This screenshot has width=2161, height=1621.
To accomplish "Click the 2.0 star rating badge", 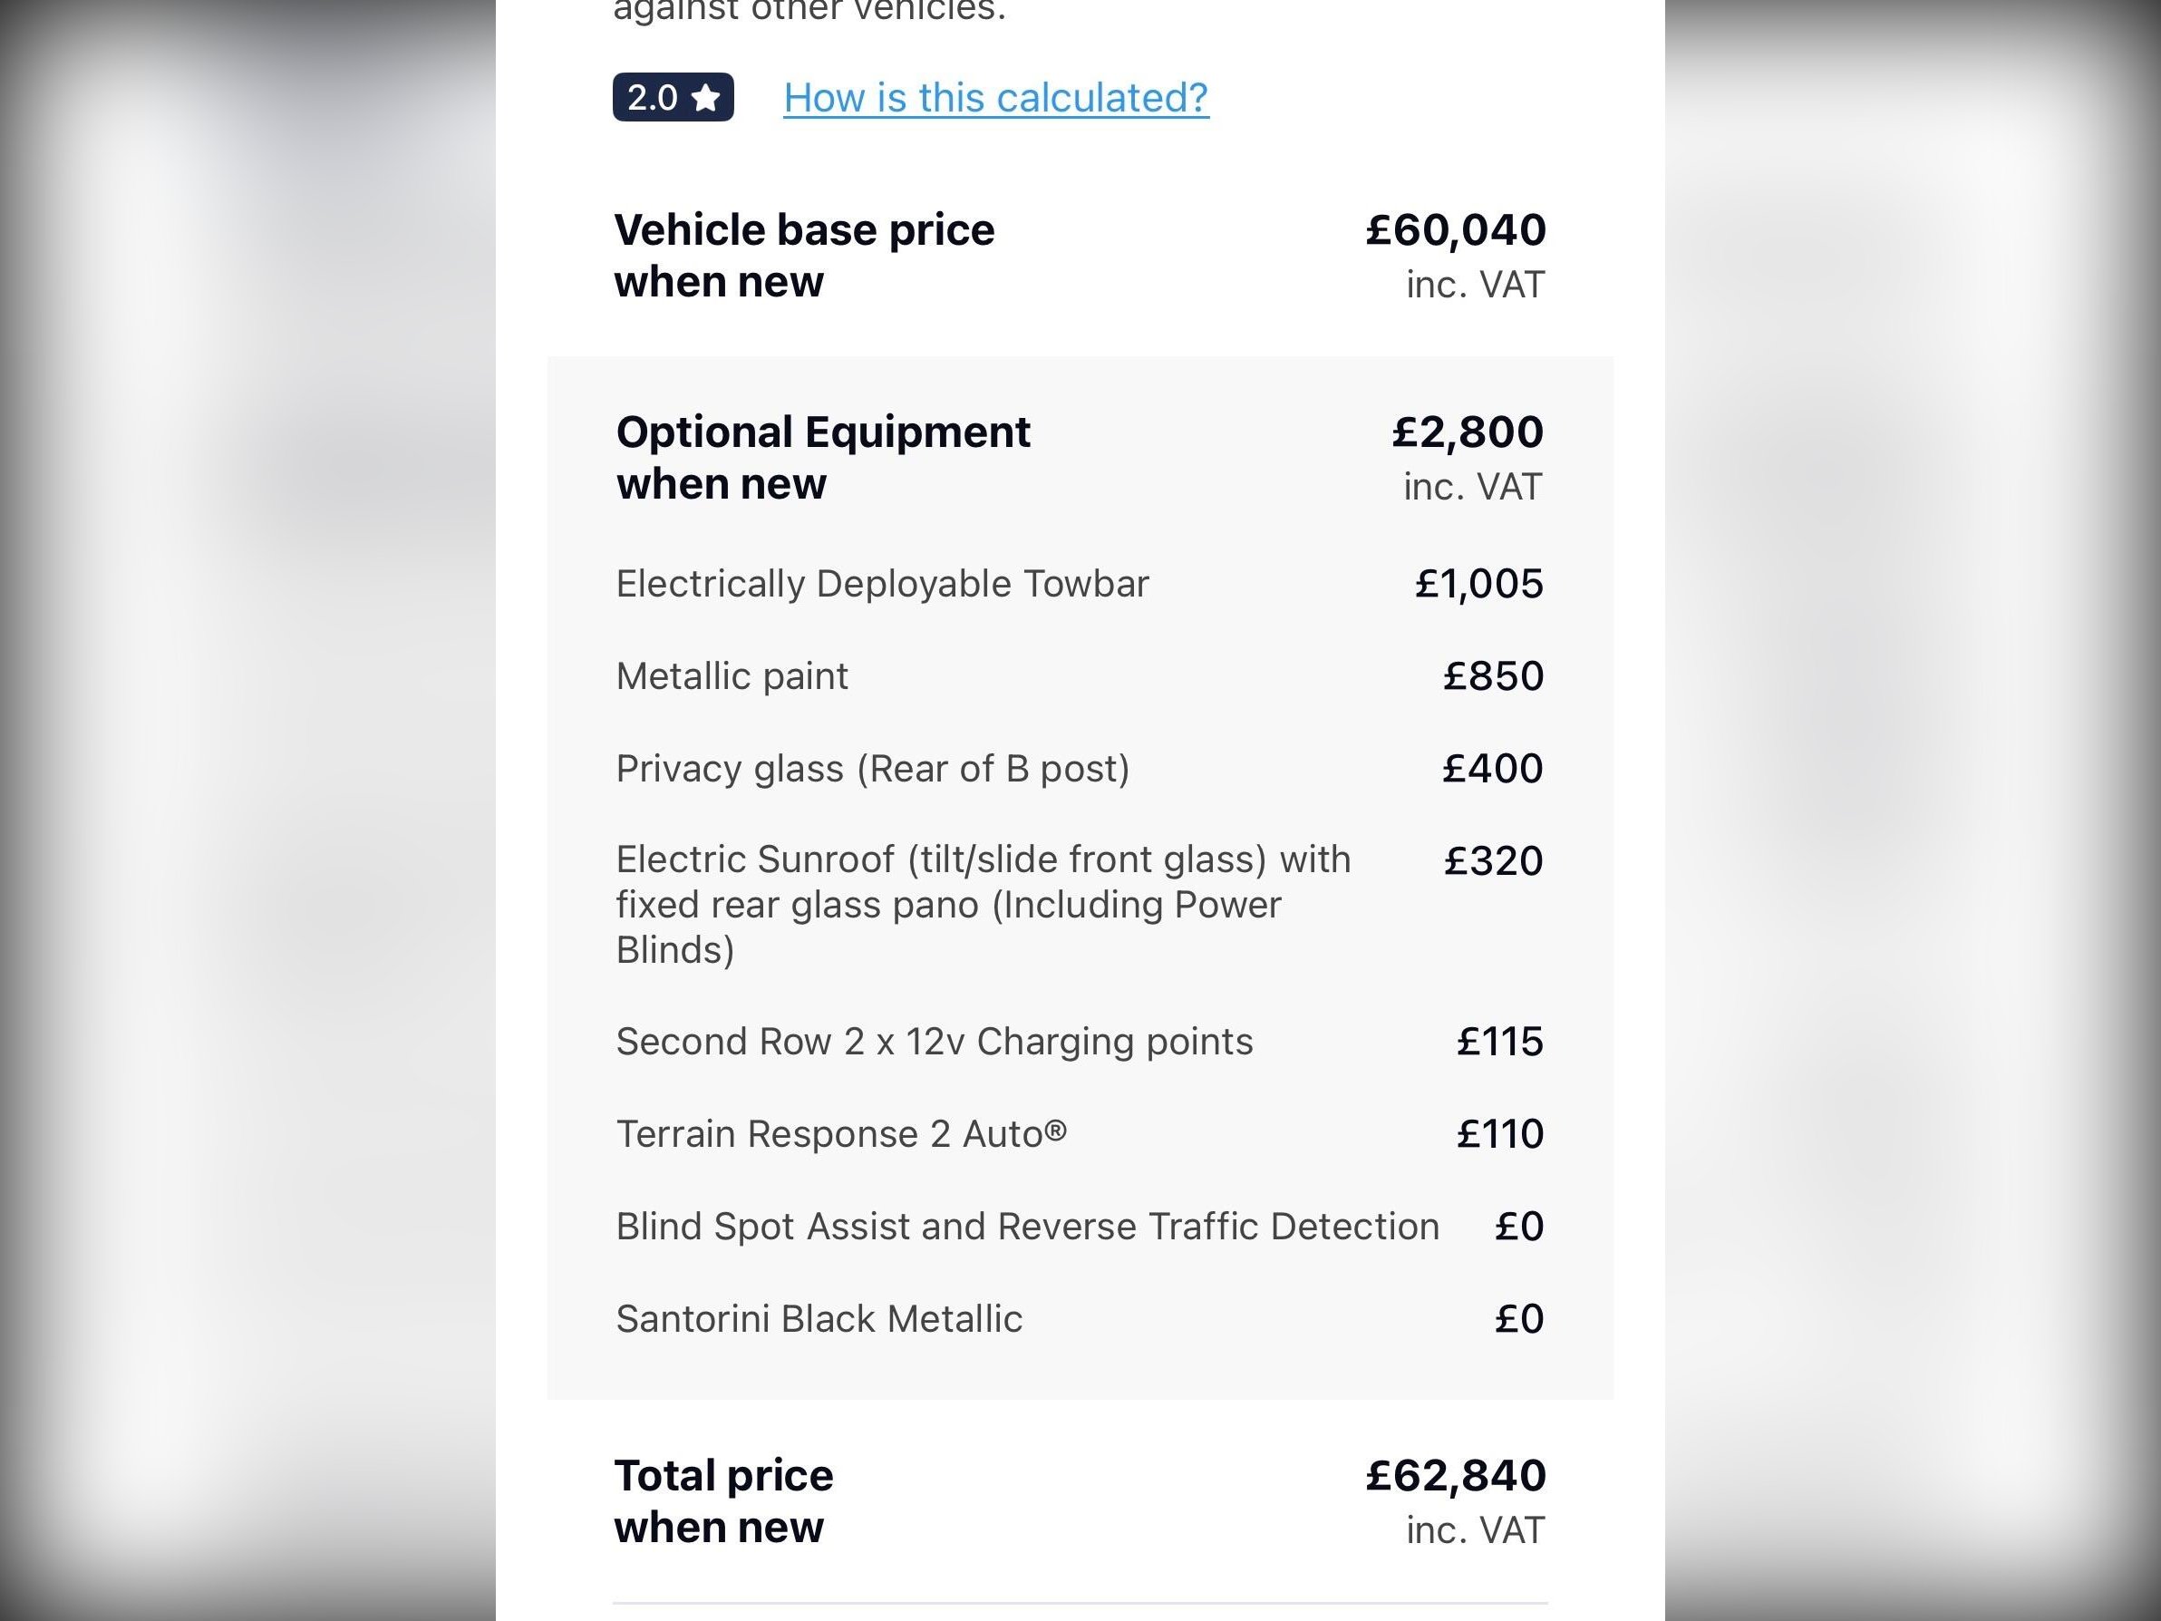I will click(x=672, y=98).
